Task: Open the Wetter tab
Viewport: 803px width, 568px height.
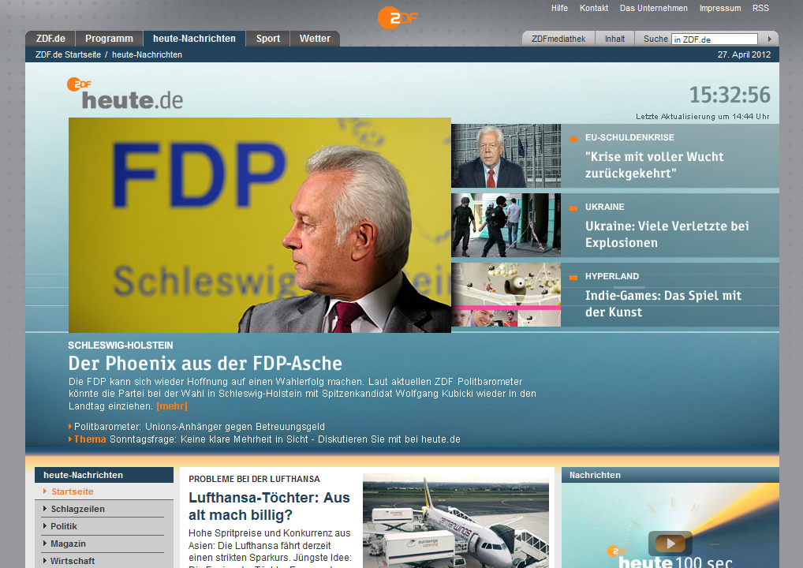Action: pos(315,39)
